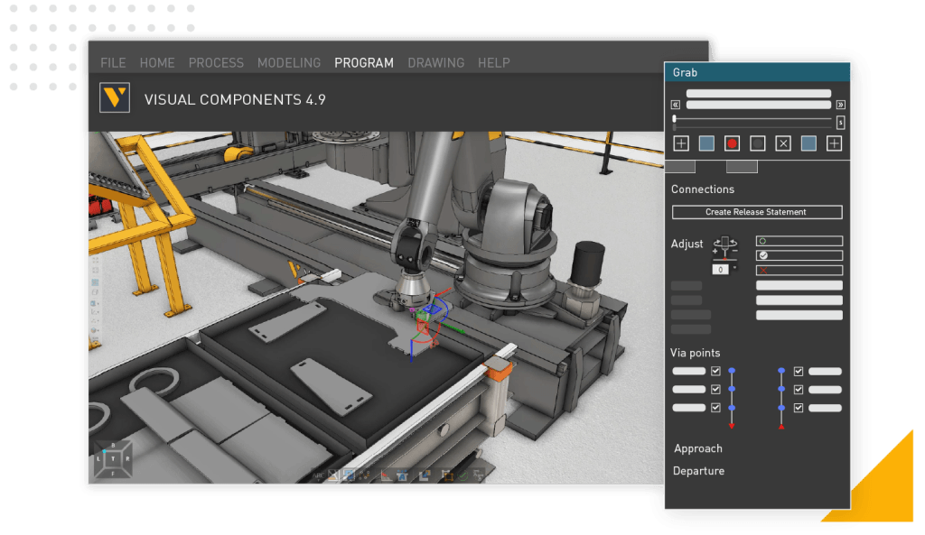Click the red record button in Grab panel
This screenshot has width=925, height=535.
click(x=732, y=143)
